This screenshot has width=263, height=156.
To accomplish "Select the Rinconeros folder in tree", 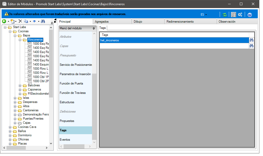I will point(35,40).
